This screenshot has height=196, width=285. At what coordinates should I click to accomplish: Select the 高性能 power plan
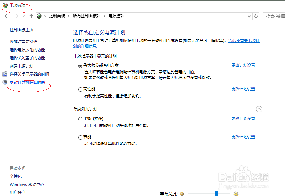80,89
